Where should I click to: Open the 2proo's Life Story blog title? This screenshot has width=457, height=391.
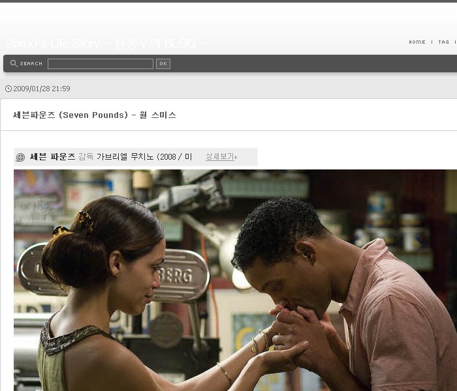[x=106, y=44]
